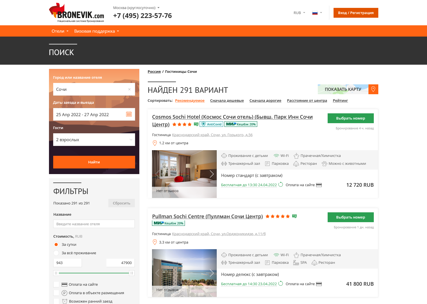This screenshot has height=304, width=427.
Task: Click location pin next to 3.3 км от центра
Action: pyautogui.click(x=155, y=242)
